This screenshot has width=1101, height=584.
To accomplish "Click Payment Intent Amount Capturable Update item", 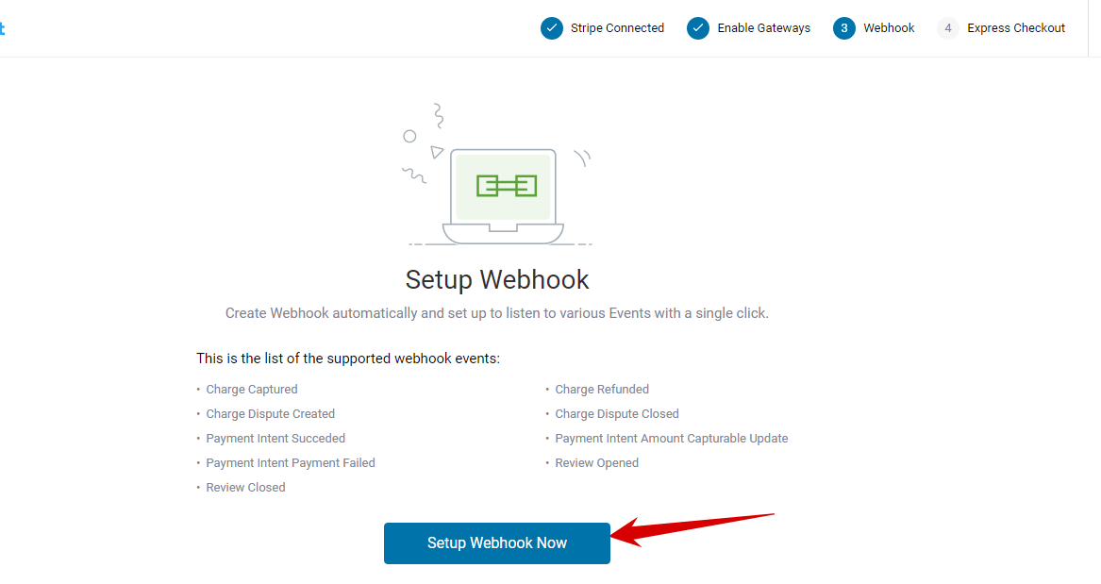I will [672, 439].
